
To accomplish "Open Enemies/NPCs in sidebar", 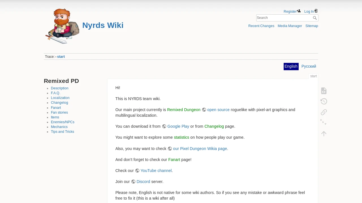I will (x=63, y=122).
